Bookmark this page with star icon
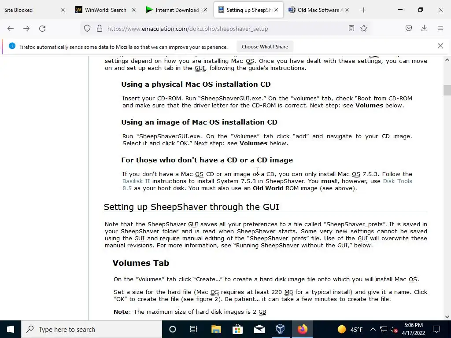451x338 pixels. pyautogui.click(x=364, y=28)
